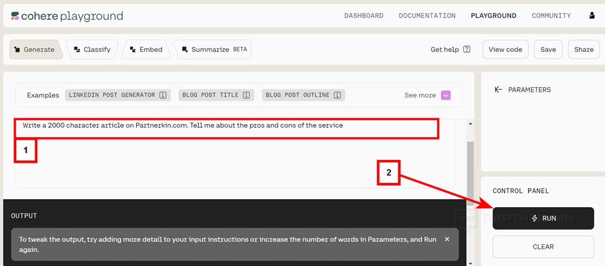Click info icon on LinkedIn Post Generator
The height and width of the screenshot is (266, 605).
click(x=163, y=95)
